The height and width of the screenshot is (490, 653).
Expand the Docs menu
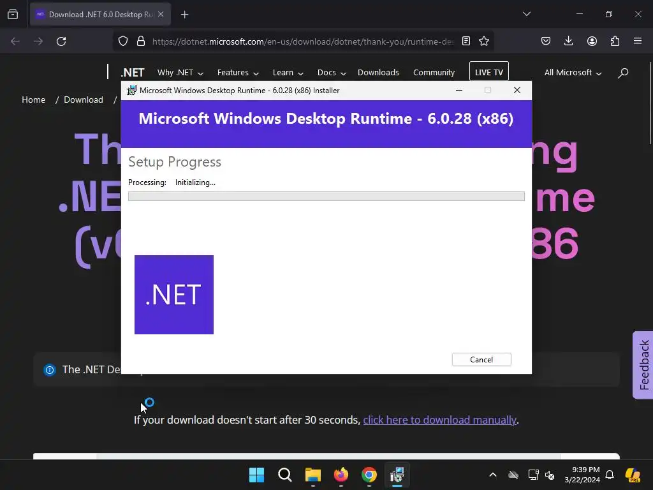(x=332, y=73)
